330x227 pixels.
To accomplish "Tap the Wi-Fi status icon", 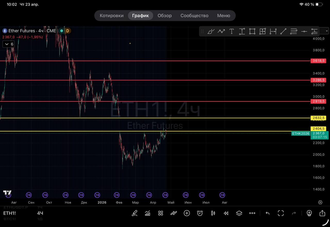I will click(301, 4).
